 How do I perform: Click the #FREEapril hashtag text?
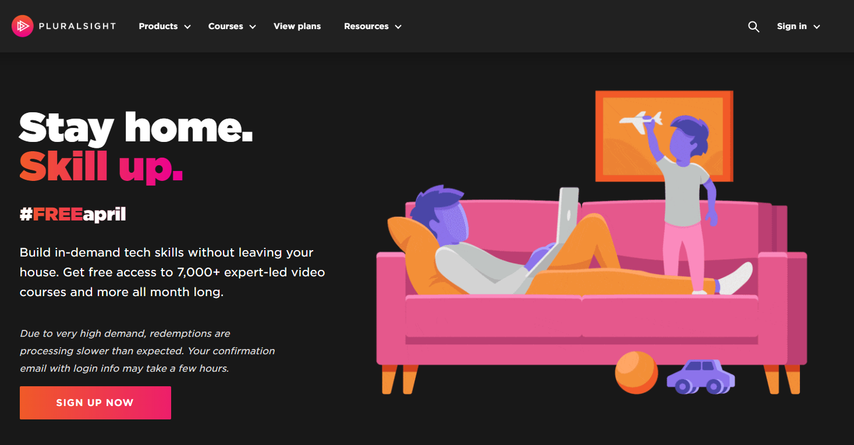click(x=73, y=215)
